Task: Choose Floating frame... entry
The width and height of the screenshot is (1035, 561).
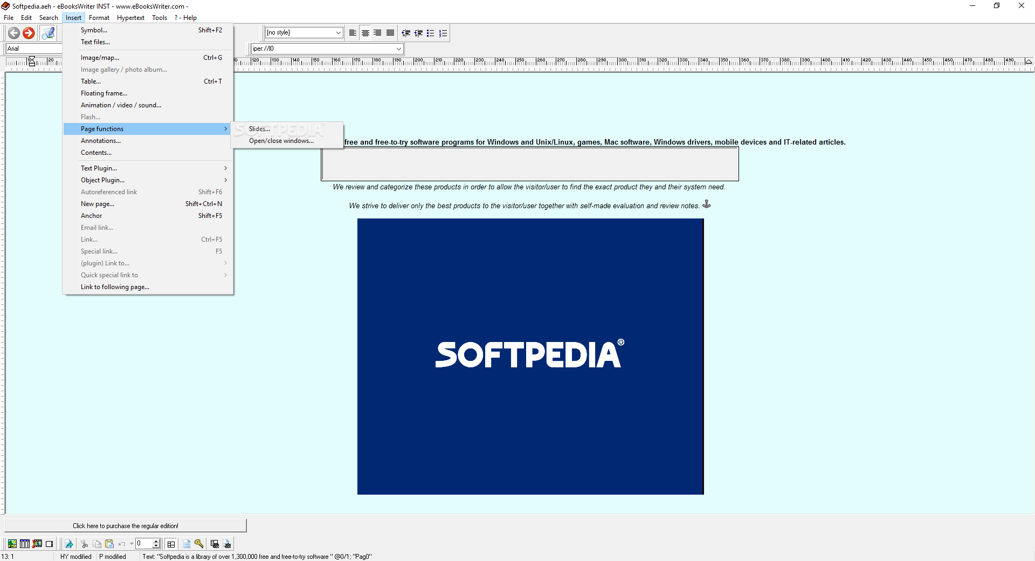Action: tap(148, 93)
